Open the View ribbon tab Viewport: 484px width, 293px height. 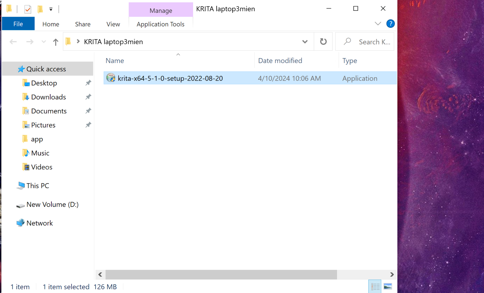click(x=113, y=24)
